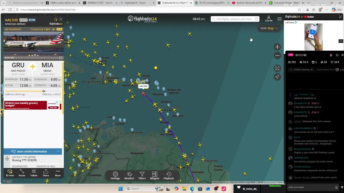
Task: Click the LIVE badge in flight panel
Action: [59, 29]
